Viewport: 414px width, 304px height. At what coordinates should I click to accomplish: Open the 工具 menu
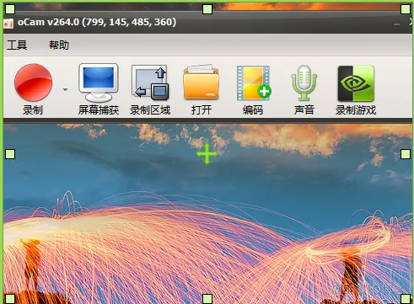pyautogui.click(x=17, y=45)
